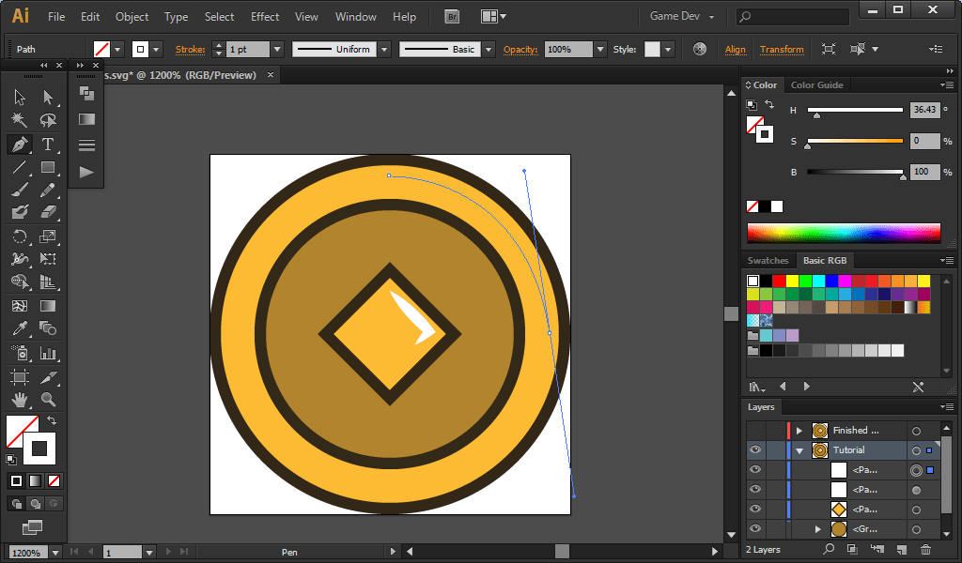Open the Game Dev workspace dropdown
The image size is (962, 563).
pos(682,17)
